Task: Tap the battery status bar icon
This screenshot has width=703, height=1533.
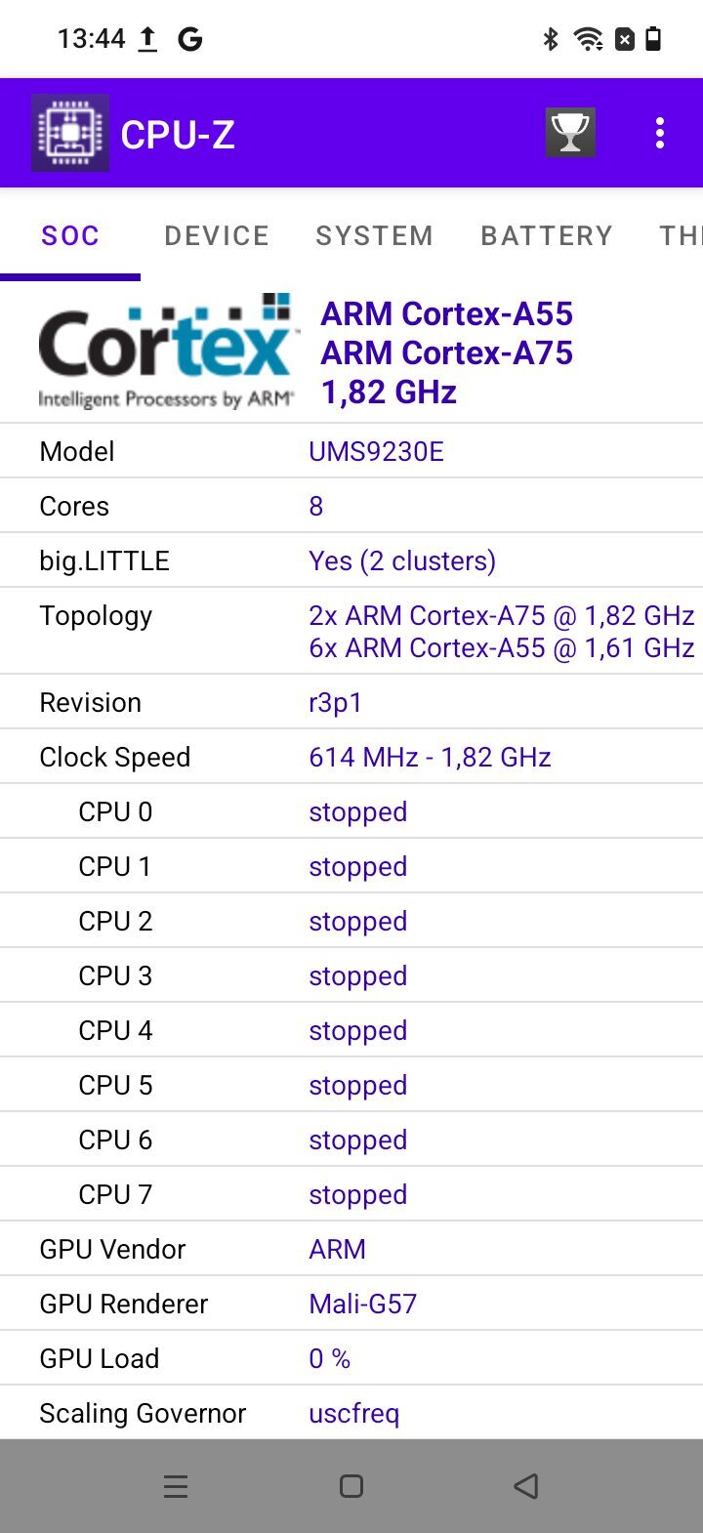Action: tap(653, 39)
